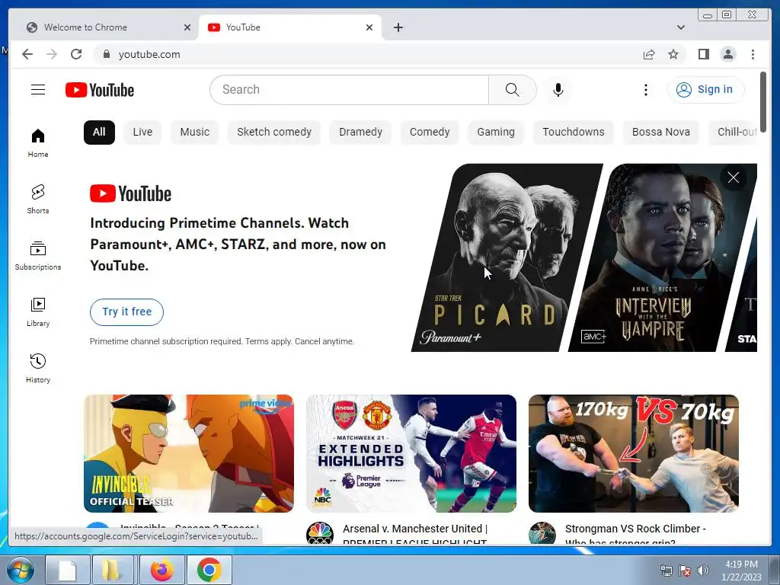780x585 pixels.
Task: Close the Welcome to Chrome tab
Action: click(187, 27)
